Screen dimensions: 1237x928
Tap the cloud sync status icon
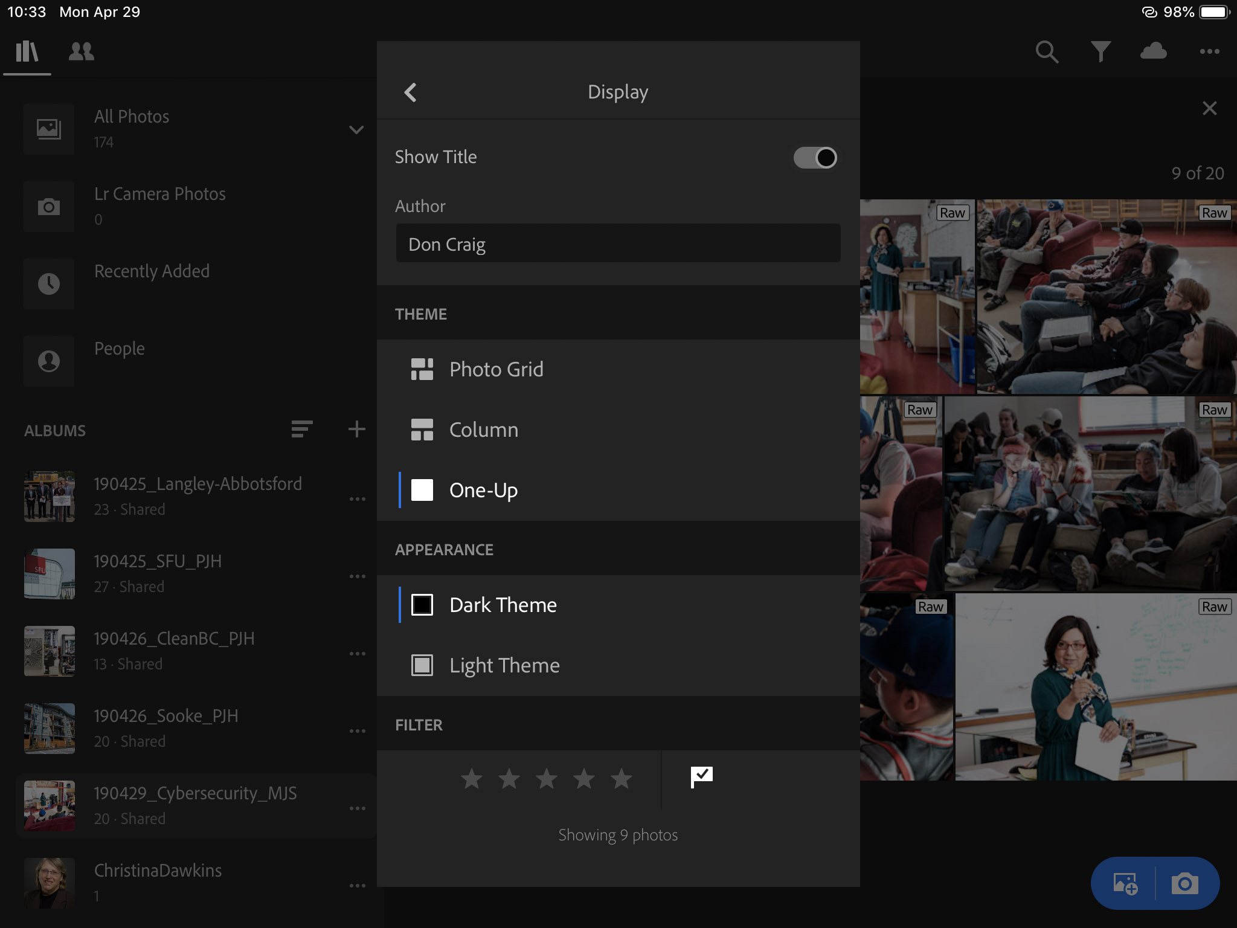coord(1153,51)
